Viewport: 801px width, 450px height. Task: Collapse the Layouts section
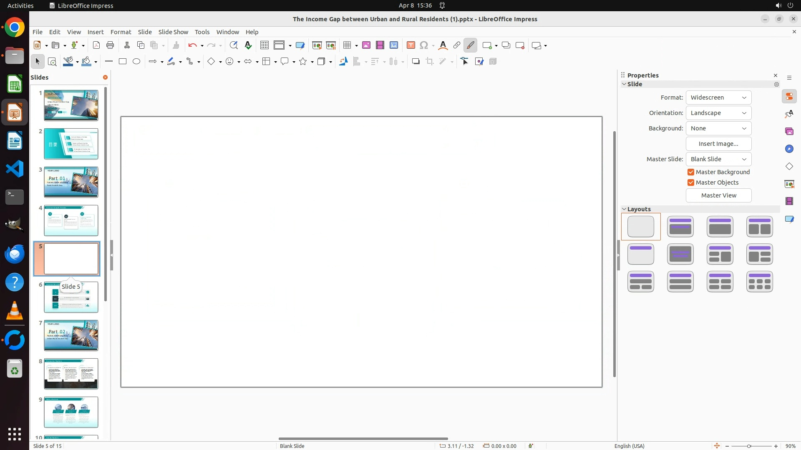(625, 209)
